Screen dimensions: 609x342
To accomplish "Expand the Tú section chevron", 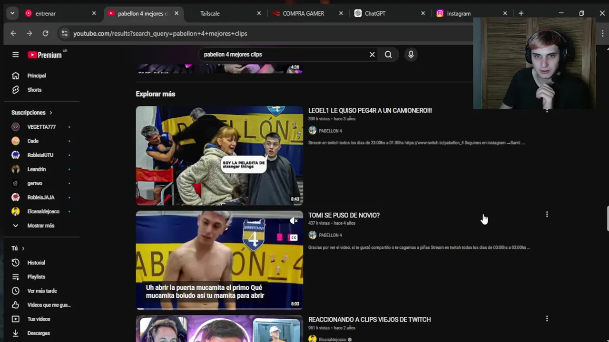I will point(23,248).
